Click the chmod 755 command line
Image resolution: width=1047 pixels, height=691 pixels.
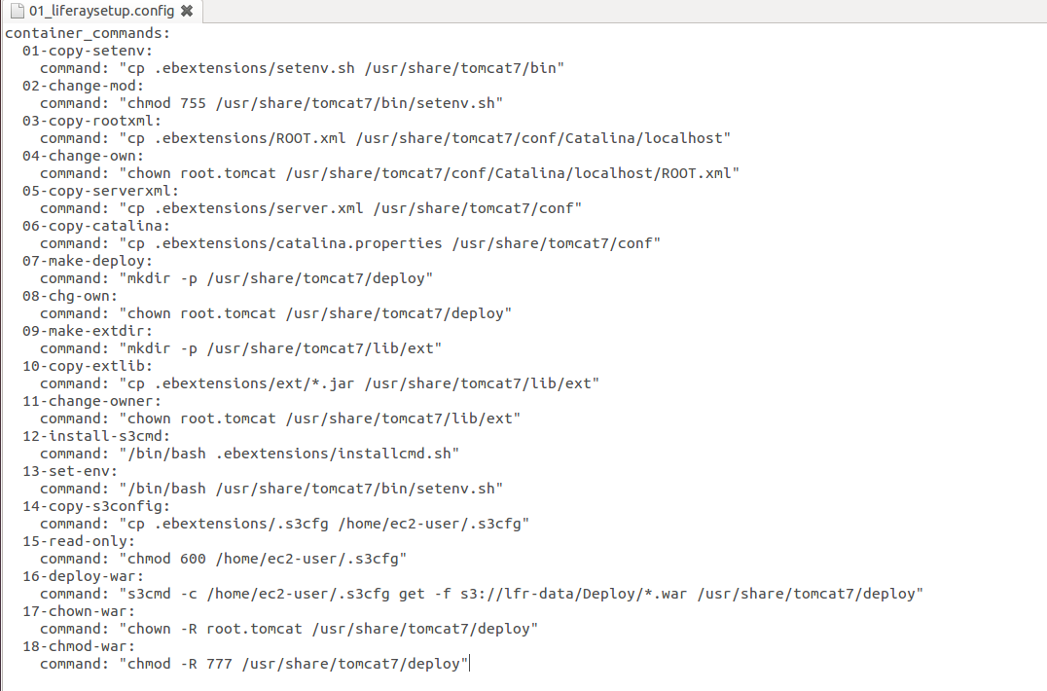[271, 103]
